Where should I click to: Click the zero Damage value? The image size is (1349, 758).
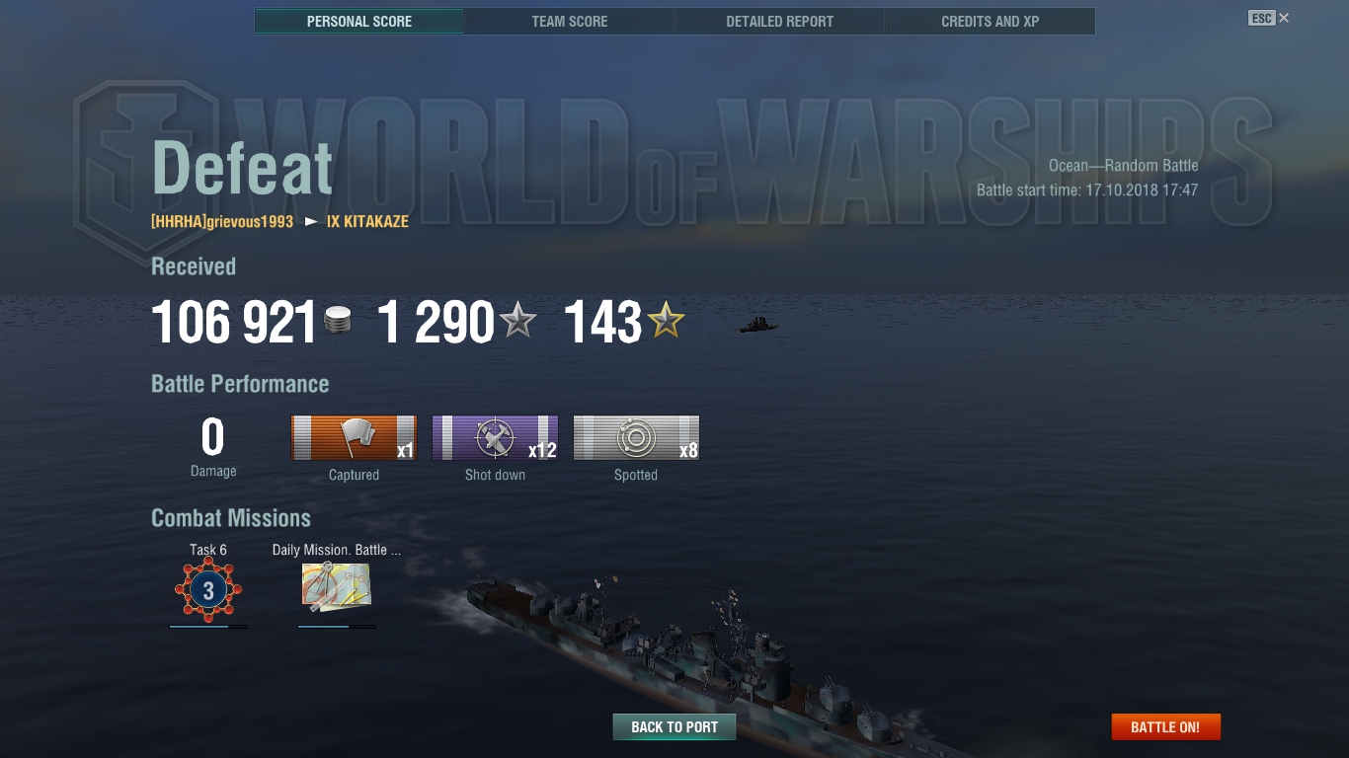pos(212,437)
